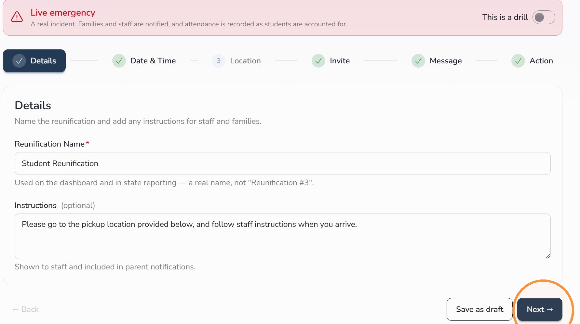Click the checkmark icon beside Message
Image resolution: width=580 pixels, height=324 pixels.
click(418, 61)
